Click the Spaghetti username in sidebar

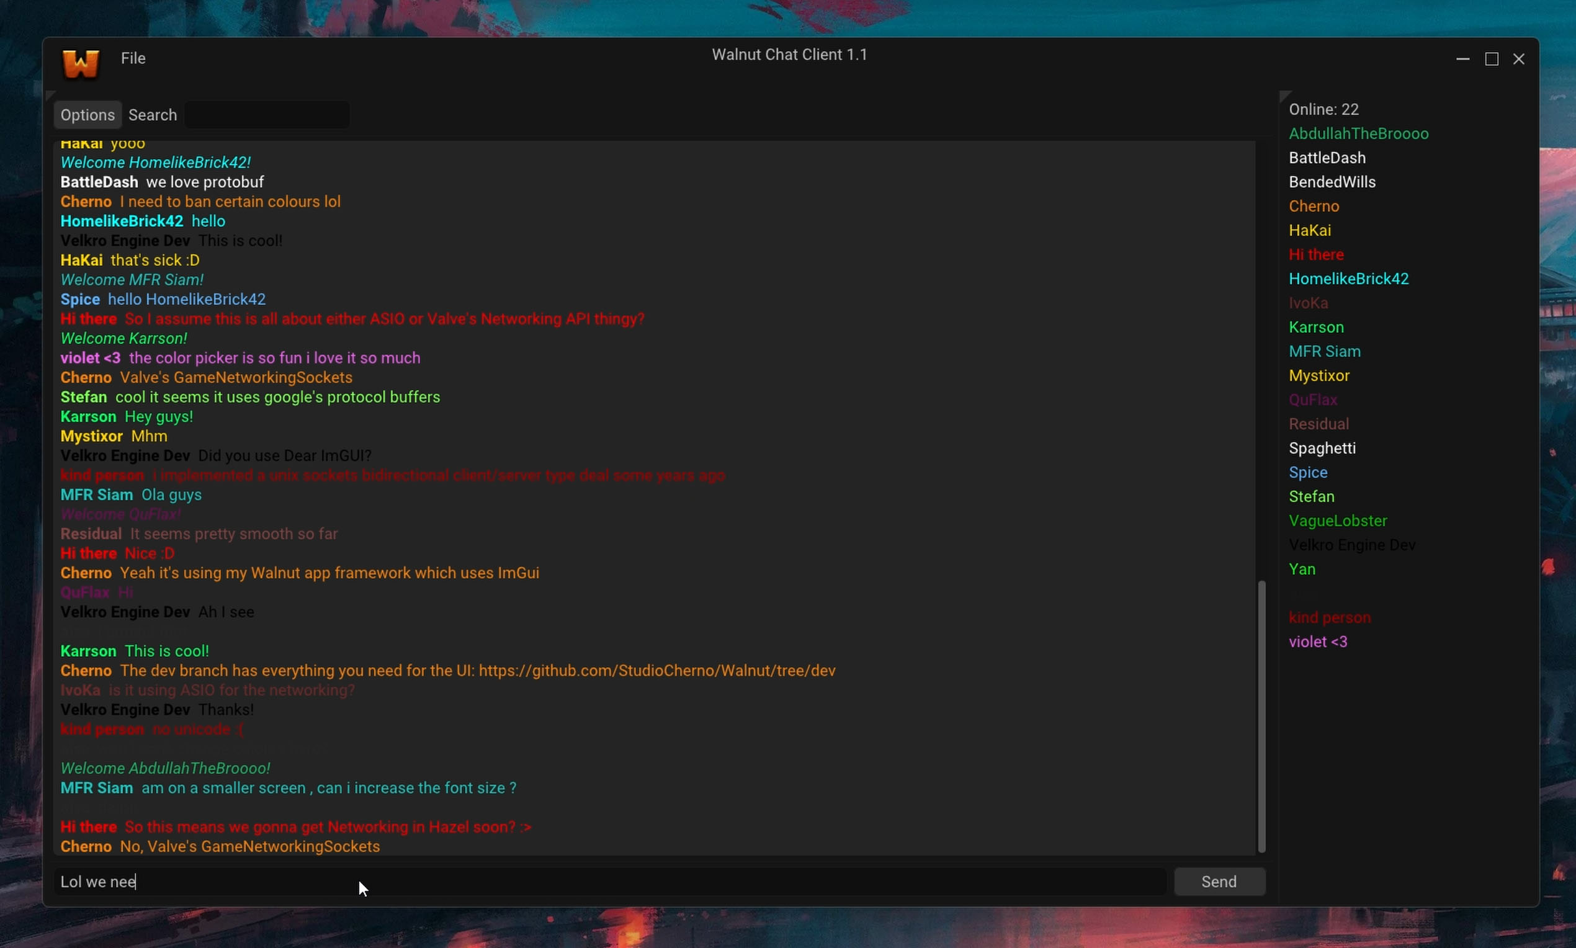click(1322, 449)
